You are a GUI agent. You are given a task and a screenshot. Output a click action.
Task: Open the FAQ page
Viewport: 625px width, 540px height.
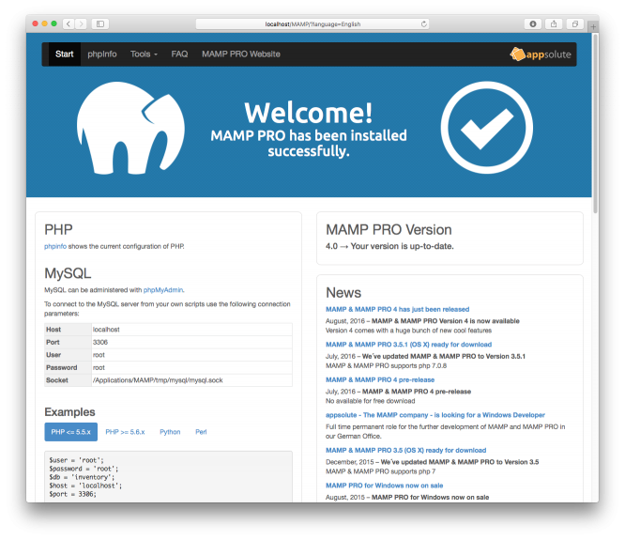point(179,54)
